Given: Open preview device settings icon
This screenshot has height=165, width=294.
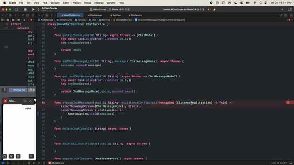Looking at the screenshot, I should pos(18,156).
